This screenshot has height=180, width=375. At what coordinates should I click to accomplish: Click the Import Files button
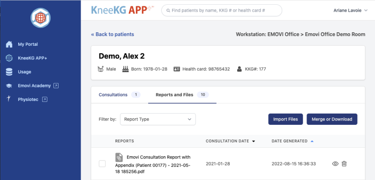coord(285,119)
